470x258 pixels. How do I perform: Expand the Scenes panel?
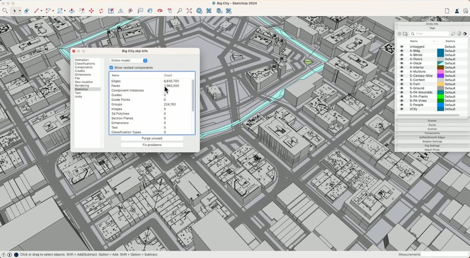click(x=432, y=121)
